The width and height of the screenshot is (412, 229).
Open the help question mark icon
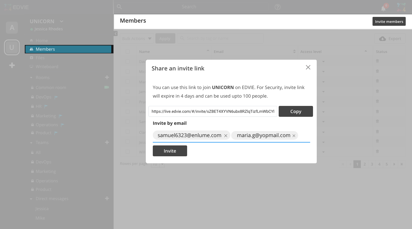click(277, 7)
